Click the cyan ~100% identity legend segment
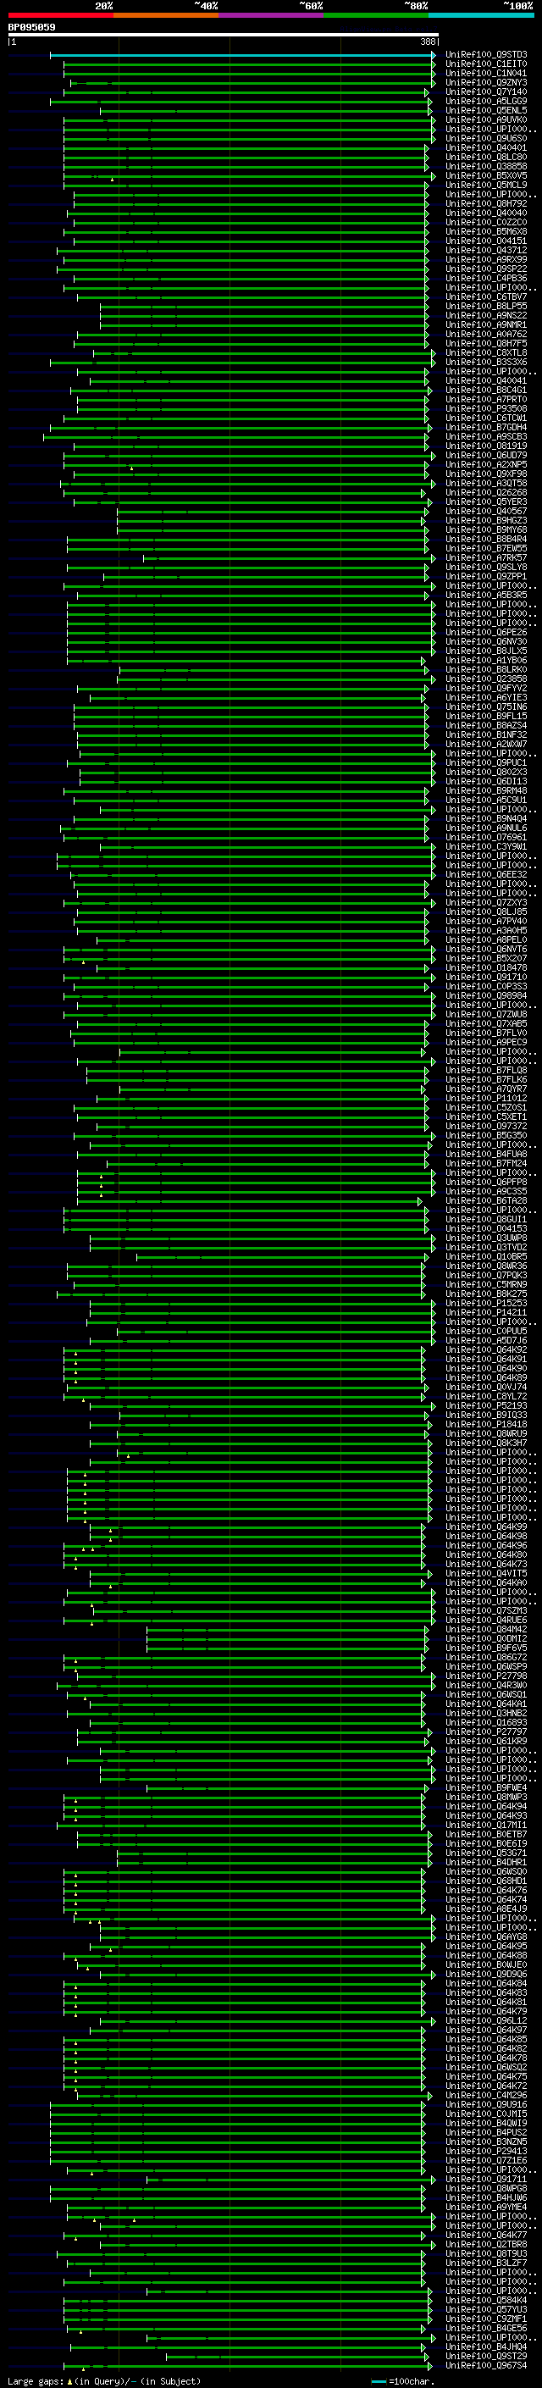 click(x=481, y=15)
